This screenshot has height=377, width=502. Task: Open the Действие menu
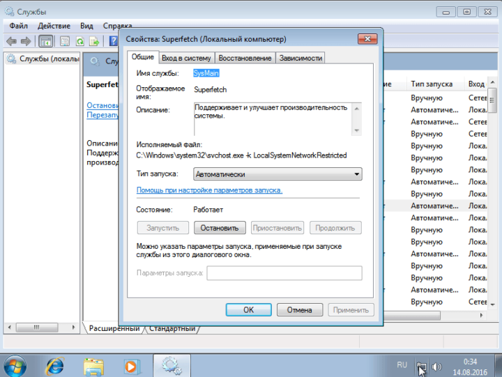(54, 26)
